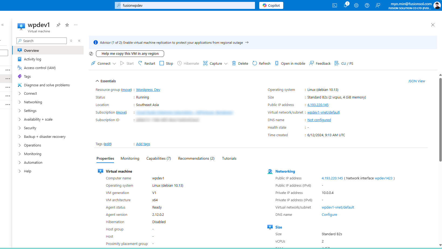The height and width of the screenshot is (249, 442).
Task: Click Add tags link
Action: point(143,144)
